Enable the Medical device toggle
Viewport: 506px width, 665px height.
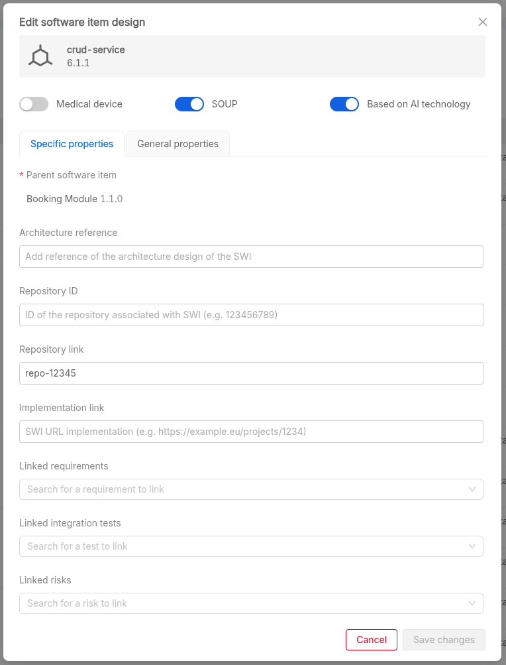click(x=34, y=104)
